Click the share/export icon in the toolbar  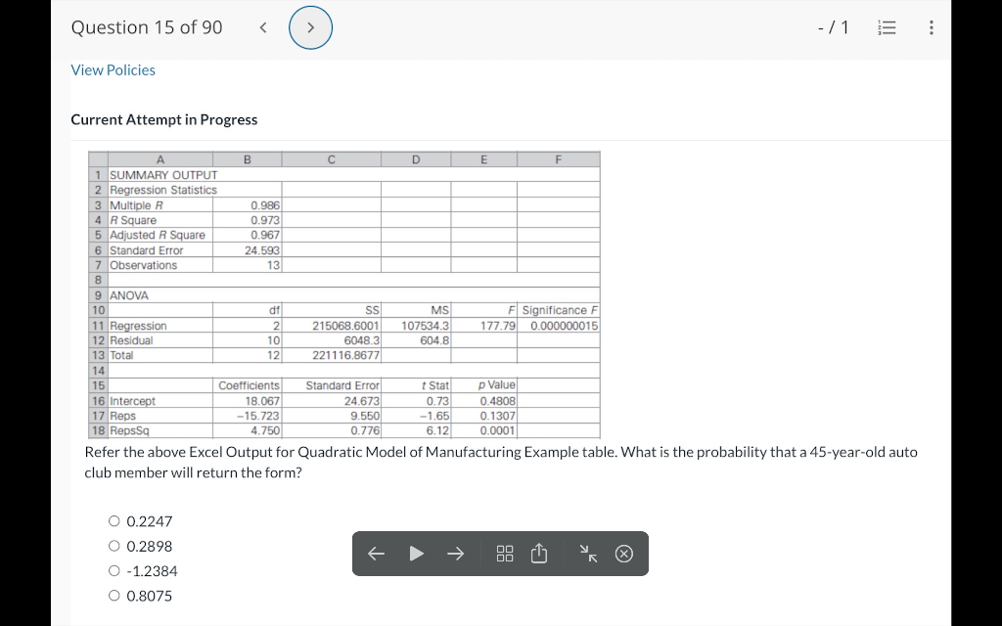coord(539,554)
